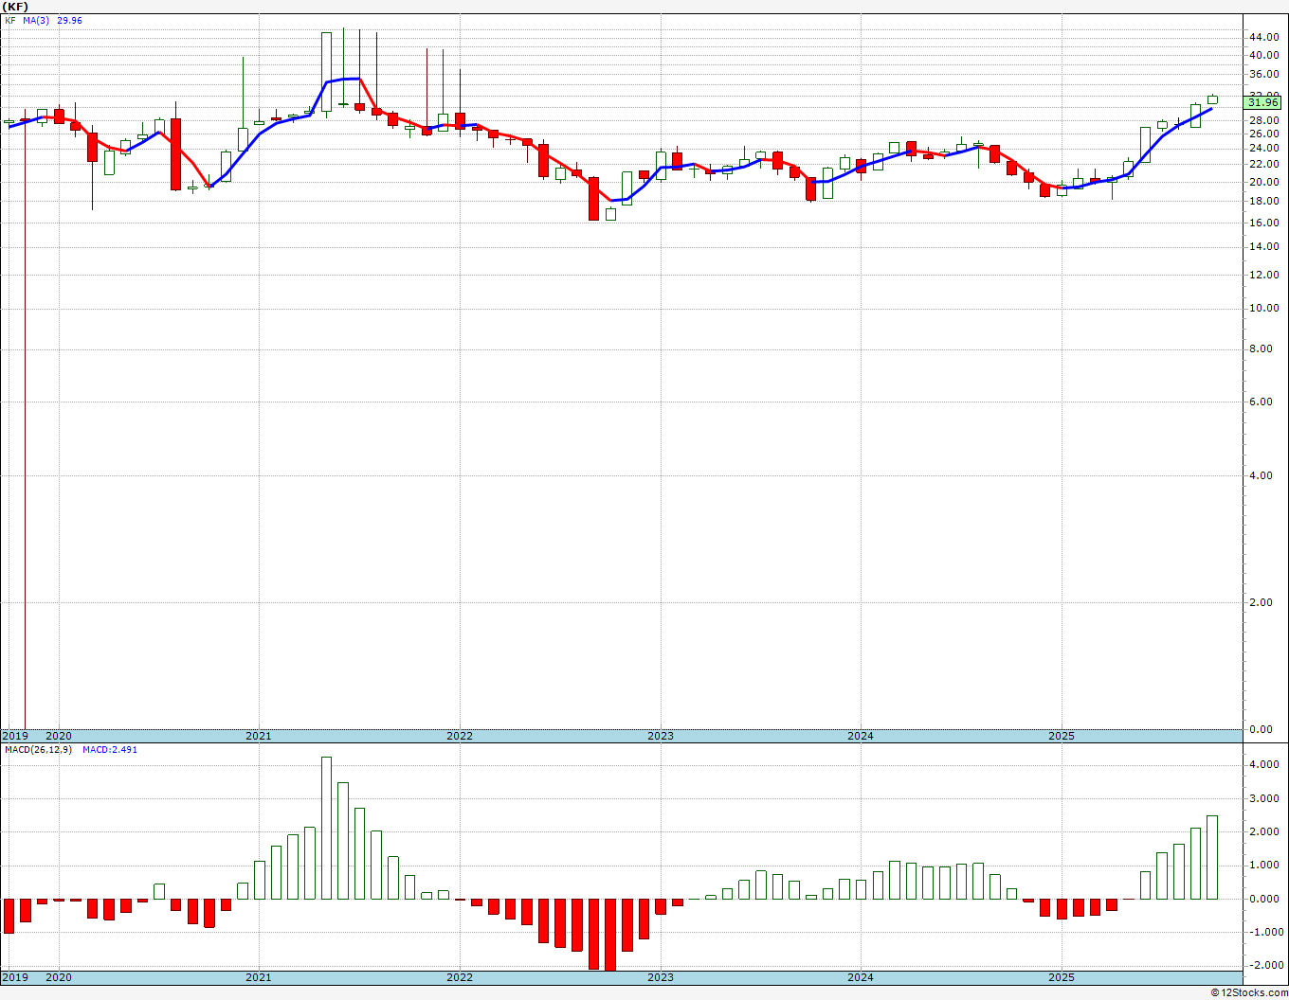Click the 16.00 price axis label
1289x1000 pixels.
[1263, 223]
